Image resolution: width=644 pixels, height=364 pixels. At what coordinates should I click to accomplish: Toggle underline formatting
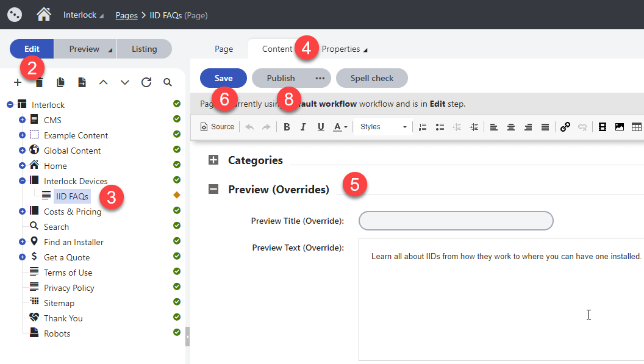pos(321,127)
